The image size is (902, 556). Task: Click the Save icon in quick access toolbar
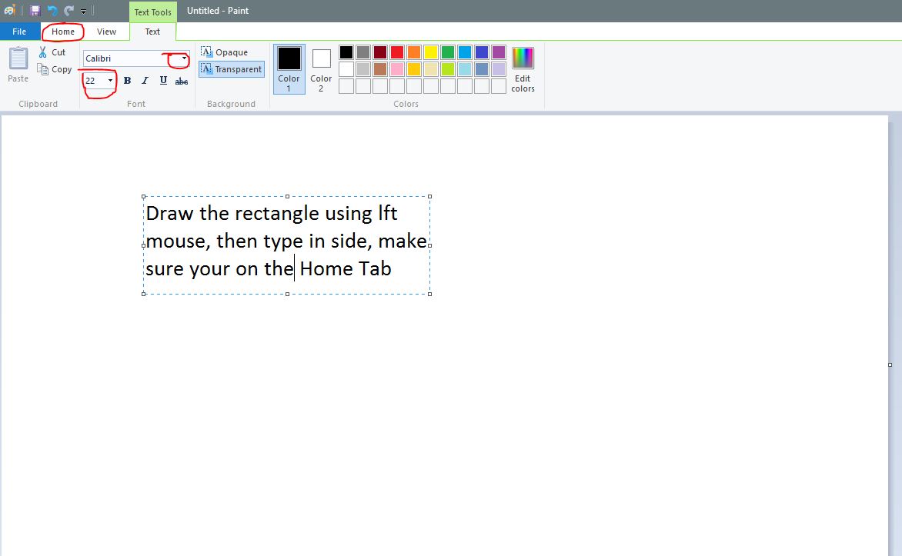point(35,10)
